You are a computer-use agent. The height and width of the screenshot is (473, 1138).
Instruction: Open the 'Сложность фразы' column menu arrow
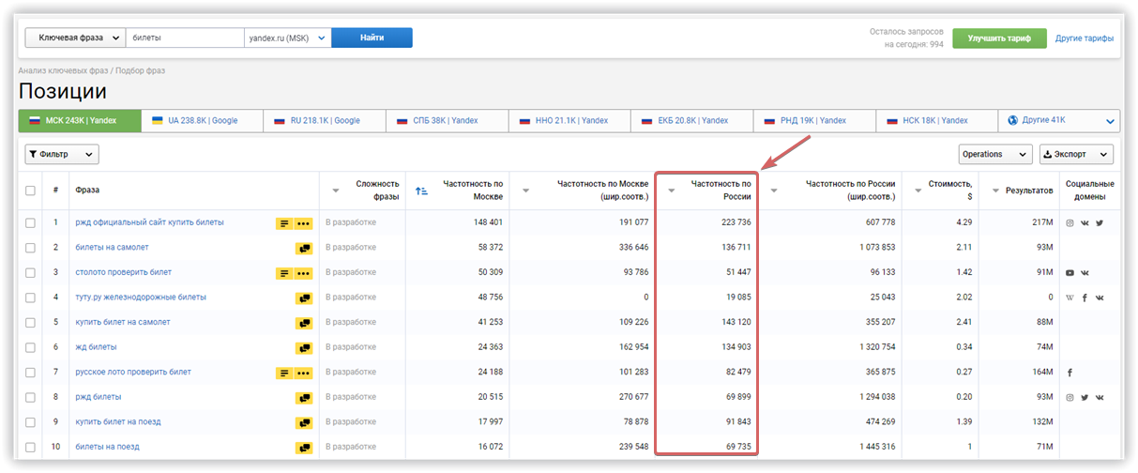pyautogui.click(x=336, y=191)
